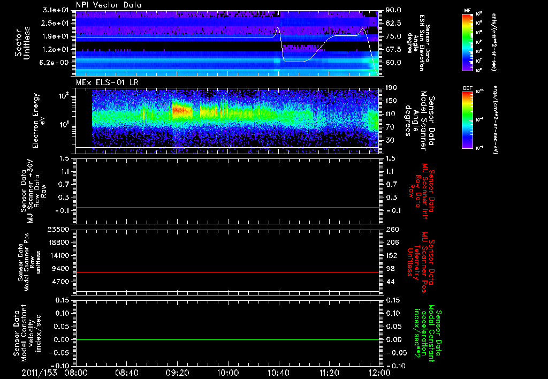
Task: Click the "30" scanner angle tick label
Action: (390, 141)
